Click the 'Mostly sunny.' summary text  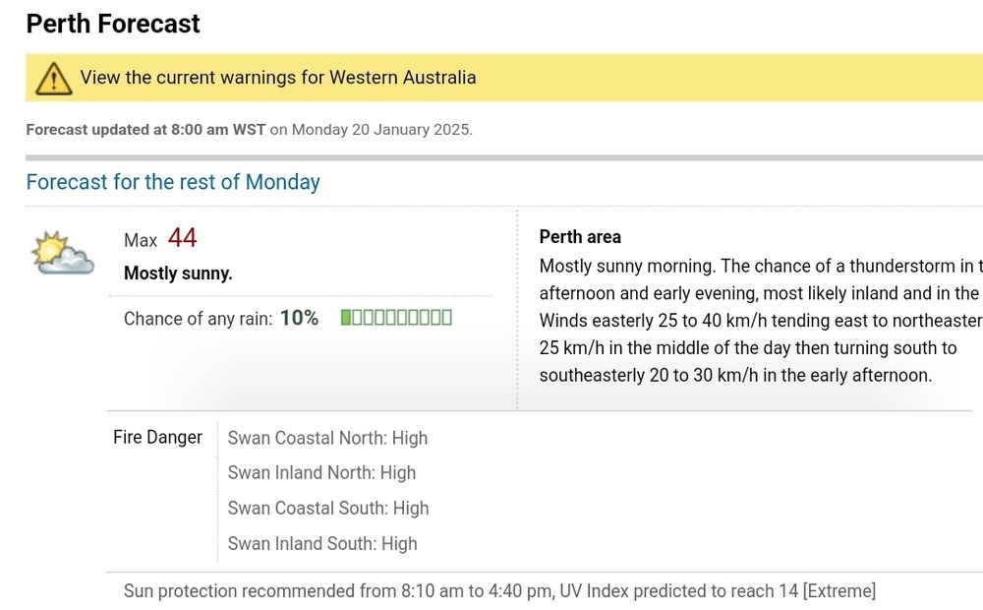click(178, 274)
